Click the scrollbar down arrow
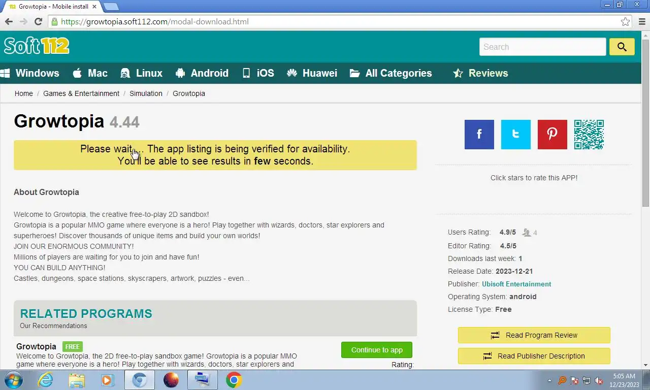Viewport: 650px width, 390px height. click(645, 365)
